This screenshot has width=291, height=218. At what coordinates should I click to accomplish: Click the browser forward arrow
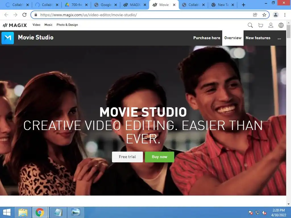15,15
